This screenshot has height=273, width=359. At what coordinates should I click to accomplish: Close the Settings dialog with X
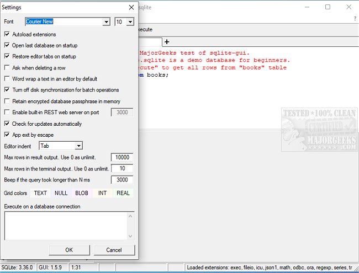click(131, 7)
